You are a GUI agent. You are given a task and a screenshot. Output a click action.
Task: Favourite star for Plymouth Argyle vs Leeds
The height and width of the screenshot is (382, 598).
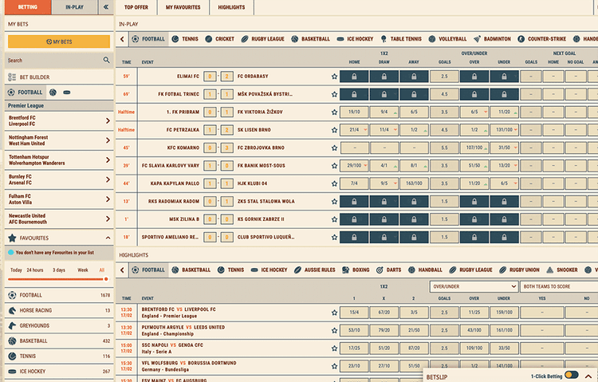click(334, 330)
